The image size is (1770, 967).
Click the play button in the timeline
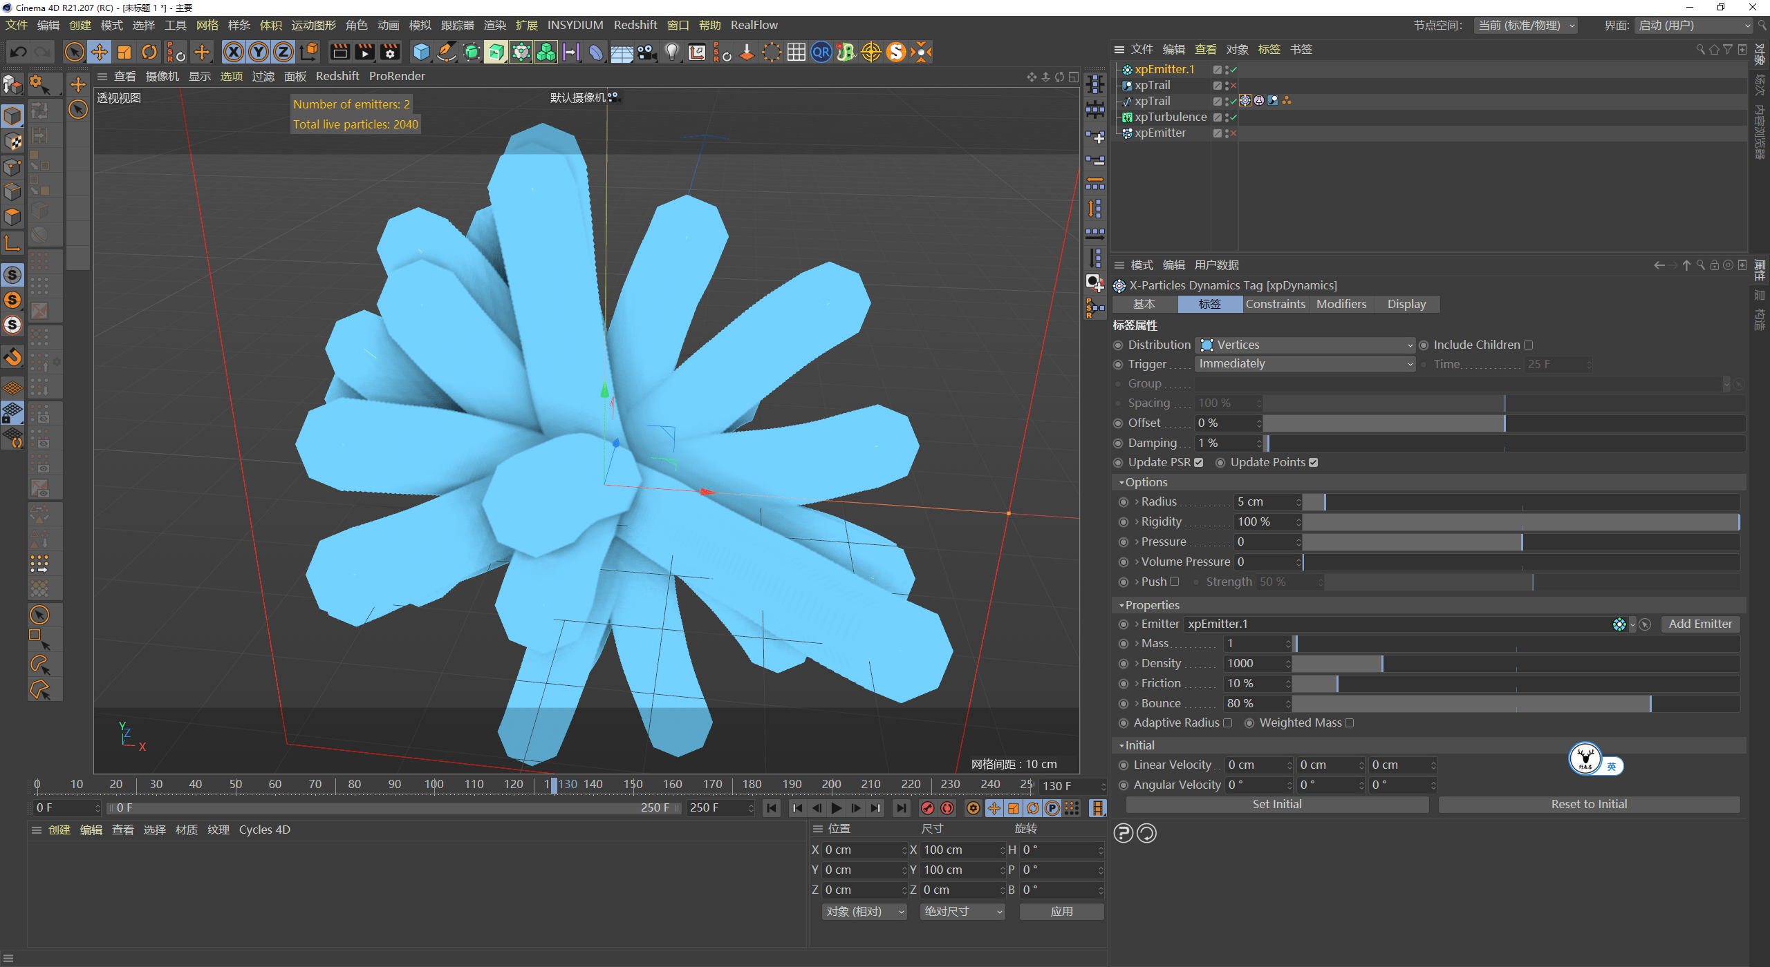[836, 808]
